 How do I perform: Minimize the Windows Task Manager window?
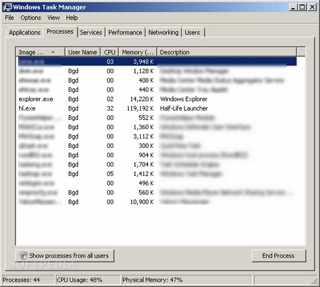293,7
